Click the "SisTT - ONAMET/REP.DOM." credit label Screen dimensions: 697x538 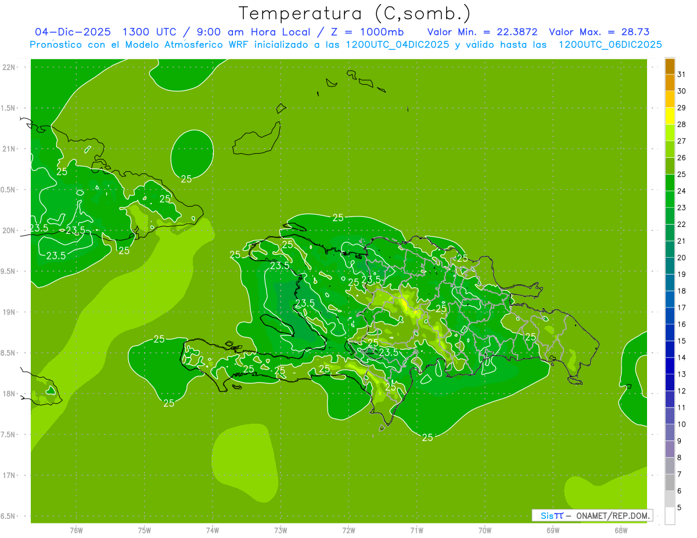592,515
